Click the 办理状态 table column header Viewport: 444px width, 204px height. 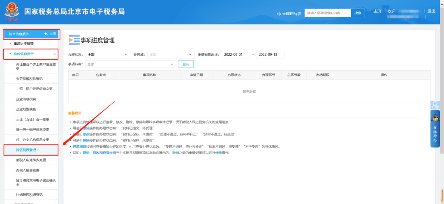(x=234, y=75)
